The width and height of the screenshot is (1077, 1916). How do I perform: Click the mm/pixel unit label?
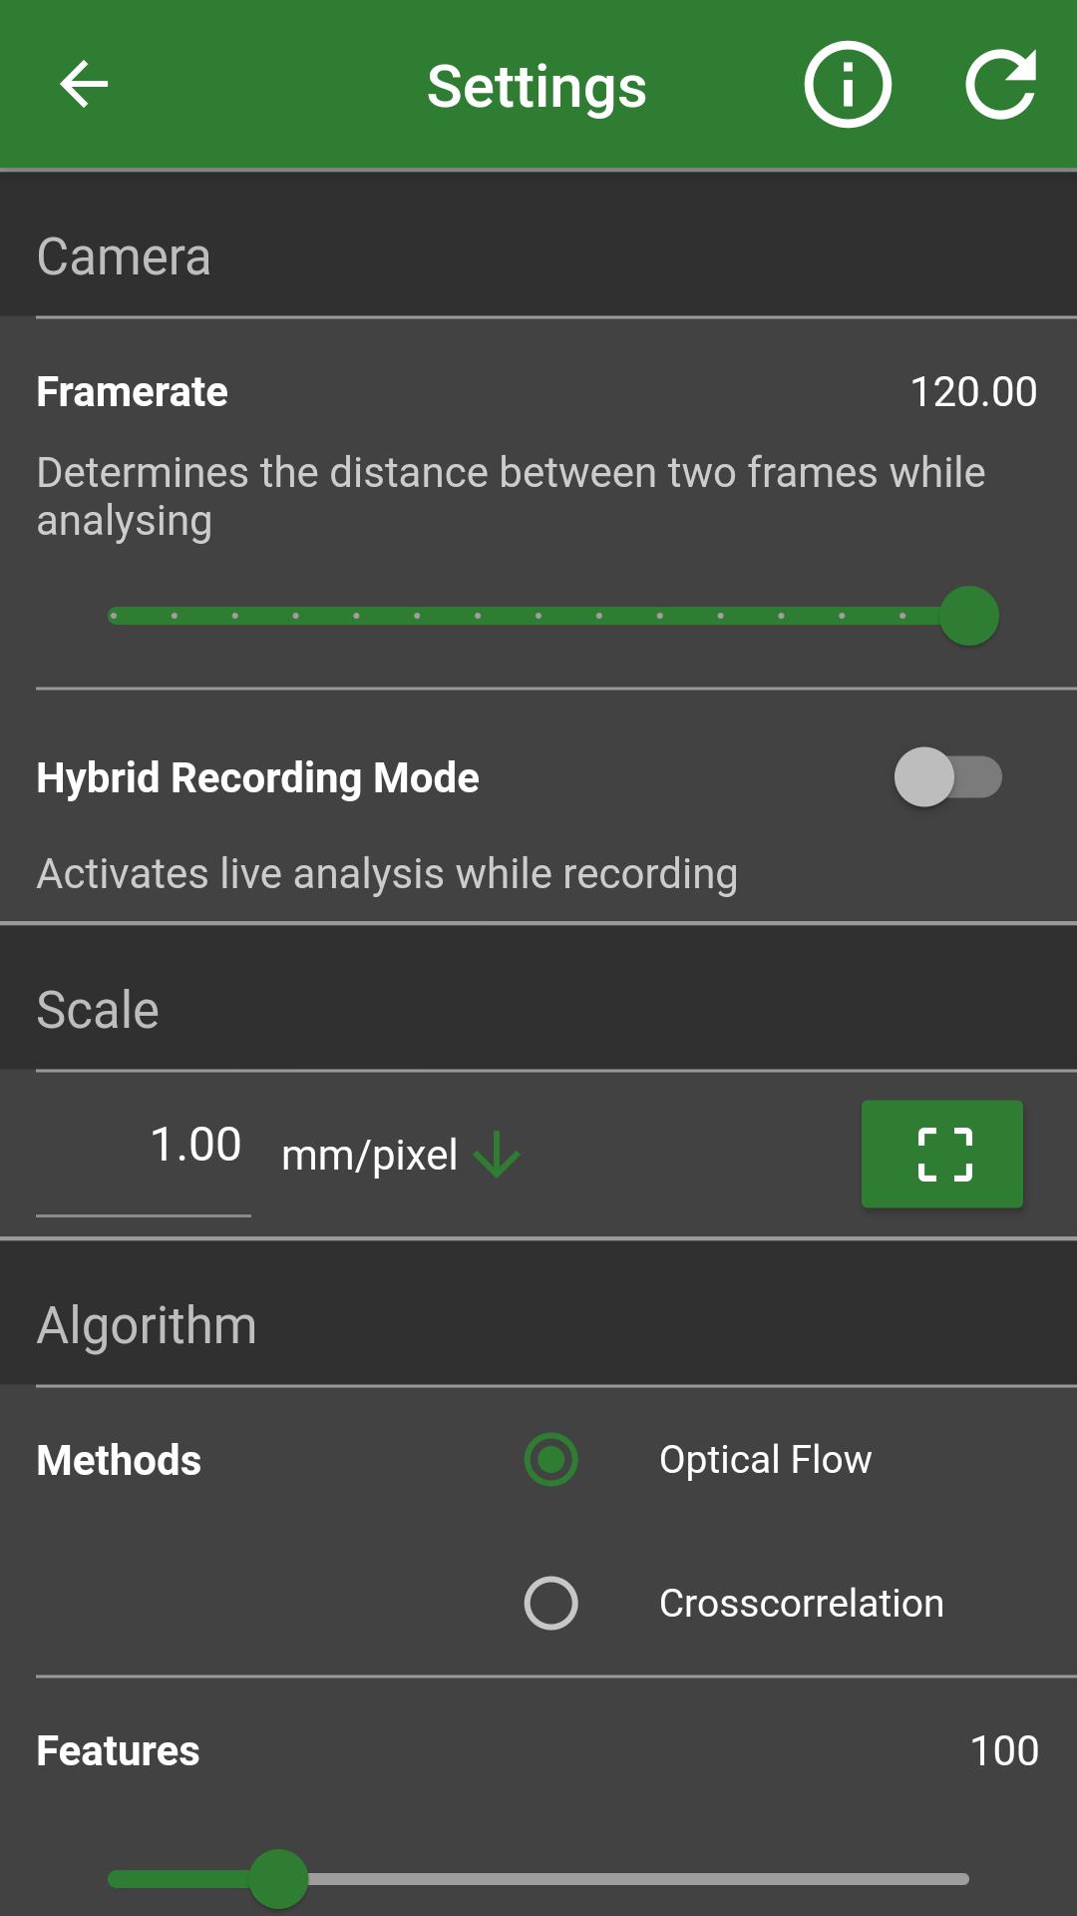click(x=370, y=1156)
